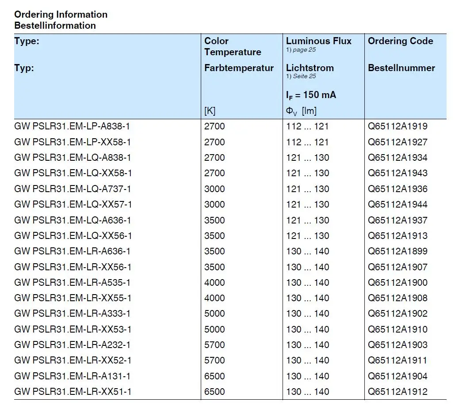455x405 pixels.
Task: Select type GW PSLR31.EM-LR-A535-1
Action: click(x=72, y=283)
